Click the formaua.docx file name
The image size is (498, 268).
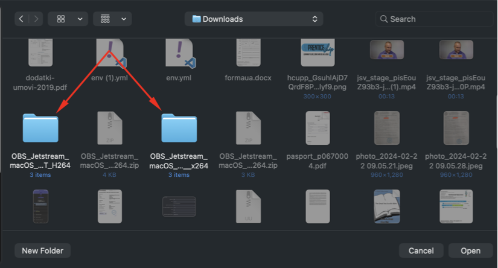[x=248, y=78]
